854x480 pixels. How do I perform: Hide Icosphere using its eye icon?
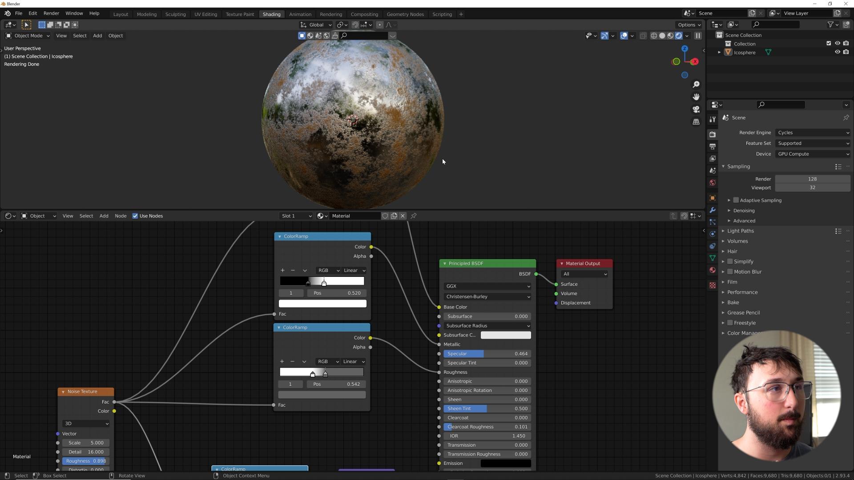point(837,52)
